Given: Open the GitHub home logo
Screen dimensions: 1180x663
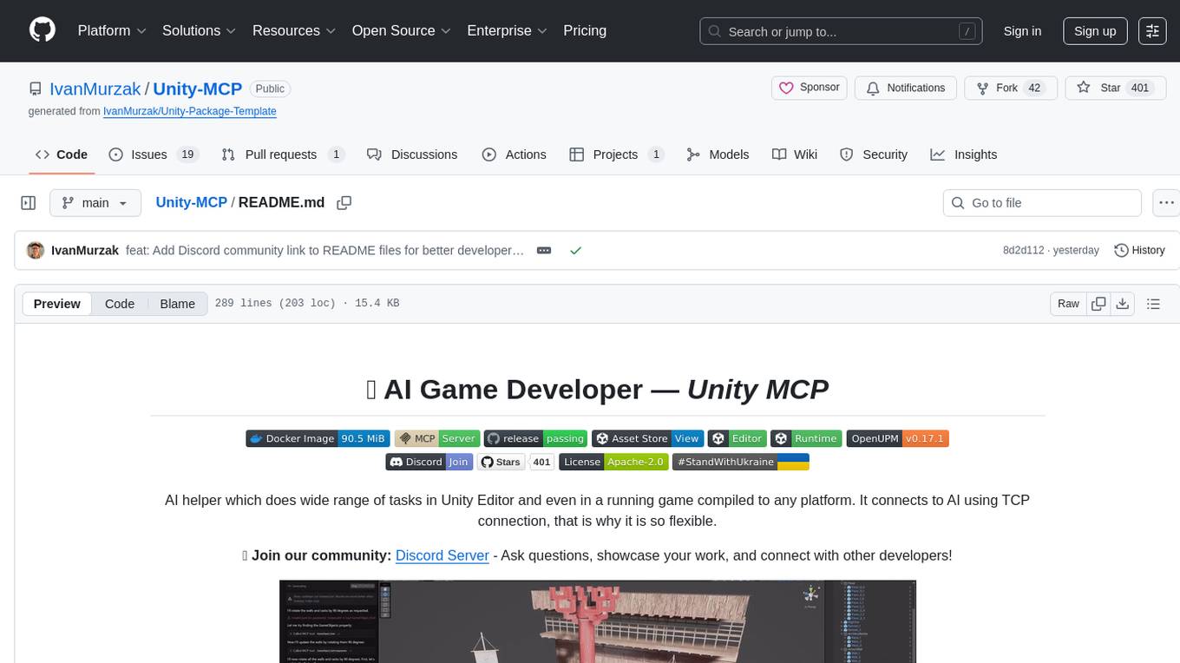Looking at the screenshot, I should (x=43, y=30).
